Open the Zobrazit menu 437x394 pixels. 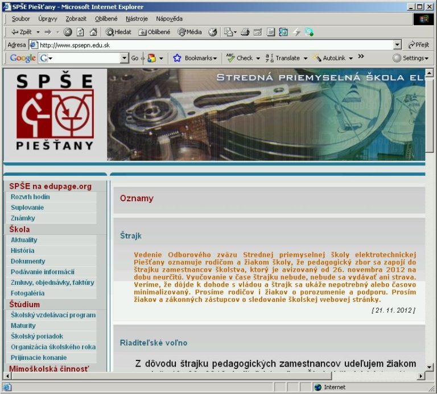coord(76,19)
